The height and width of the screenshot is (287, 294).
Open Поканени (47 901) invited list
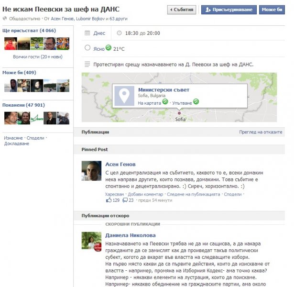23,105
